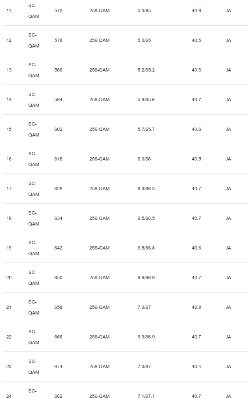Click the 6.8/66.8 power level cell

(x=146, y=248)
